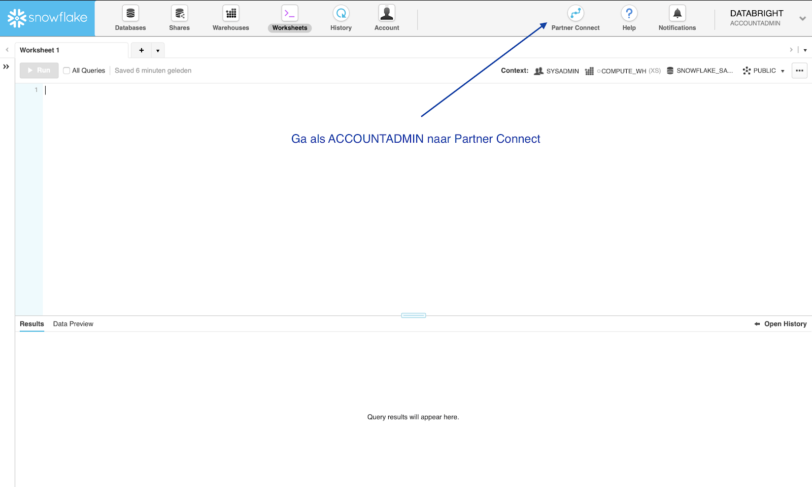Image resolution: width=812 pixels, height=487 pixels.
Task: Open the Warehouses page icon
Action: [x=231, y=13]
